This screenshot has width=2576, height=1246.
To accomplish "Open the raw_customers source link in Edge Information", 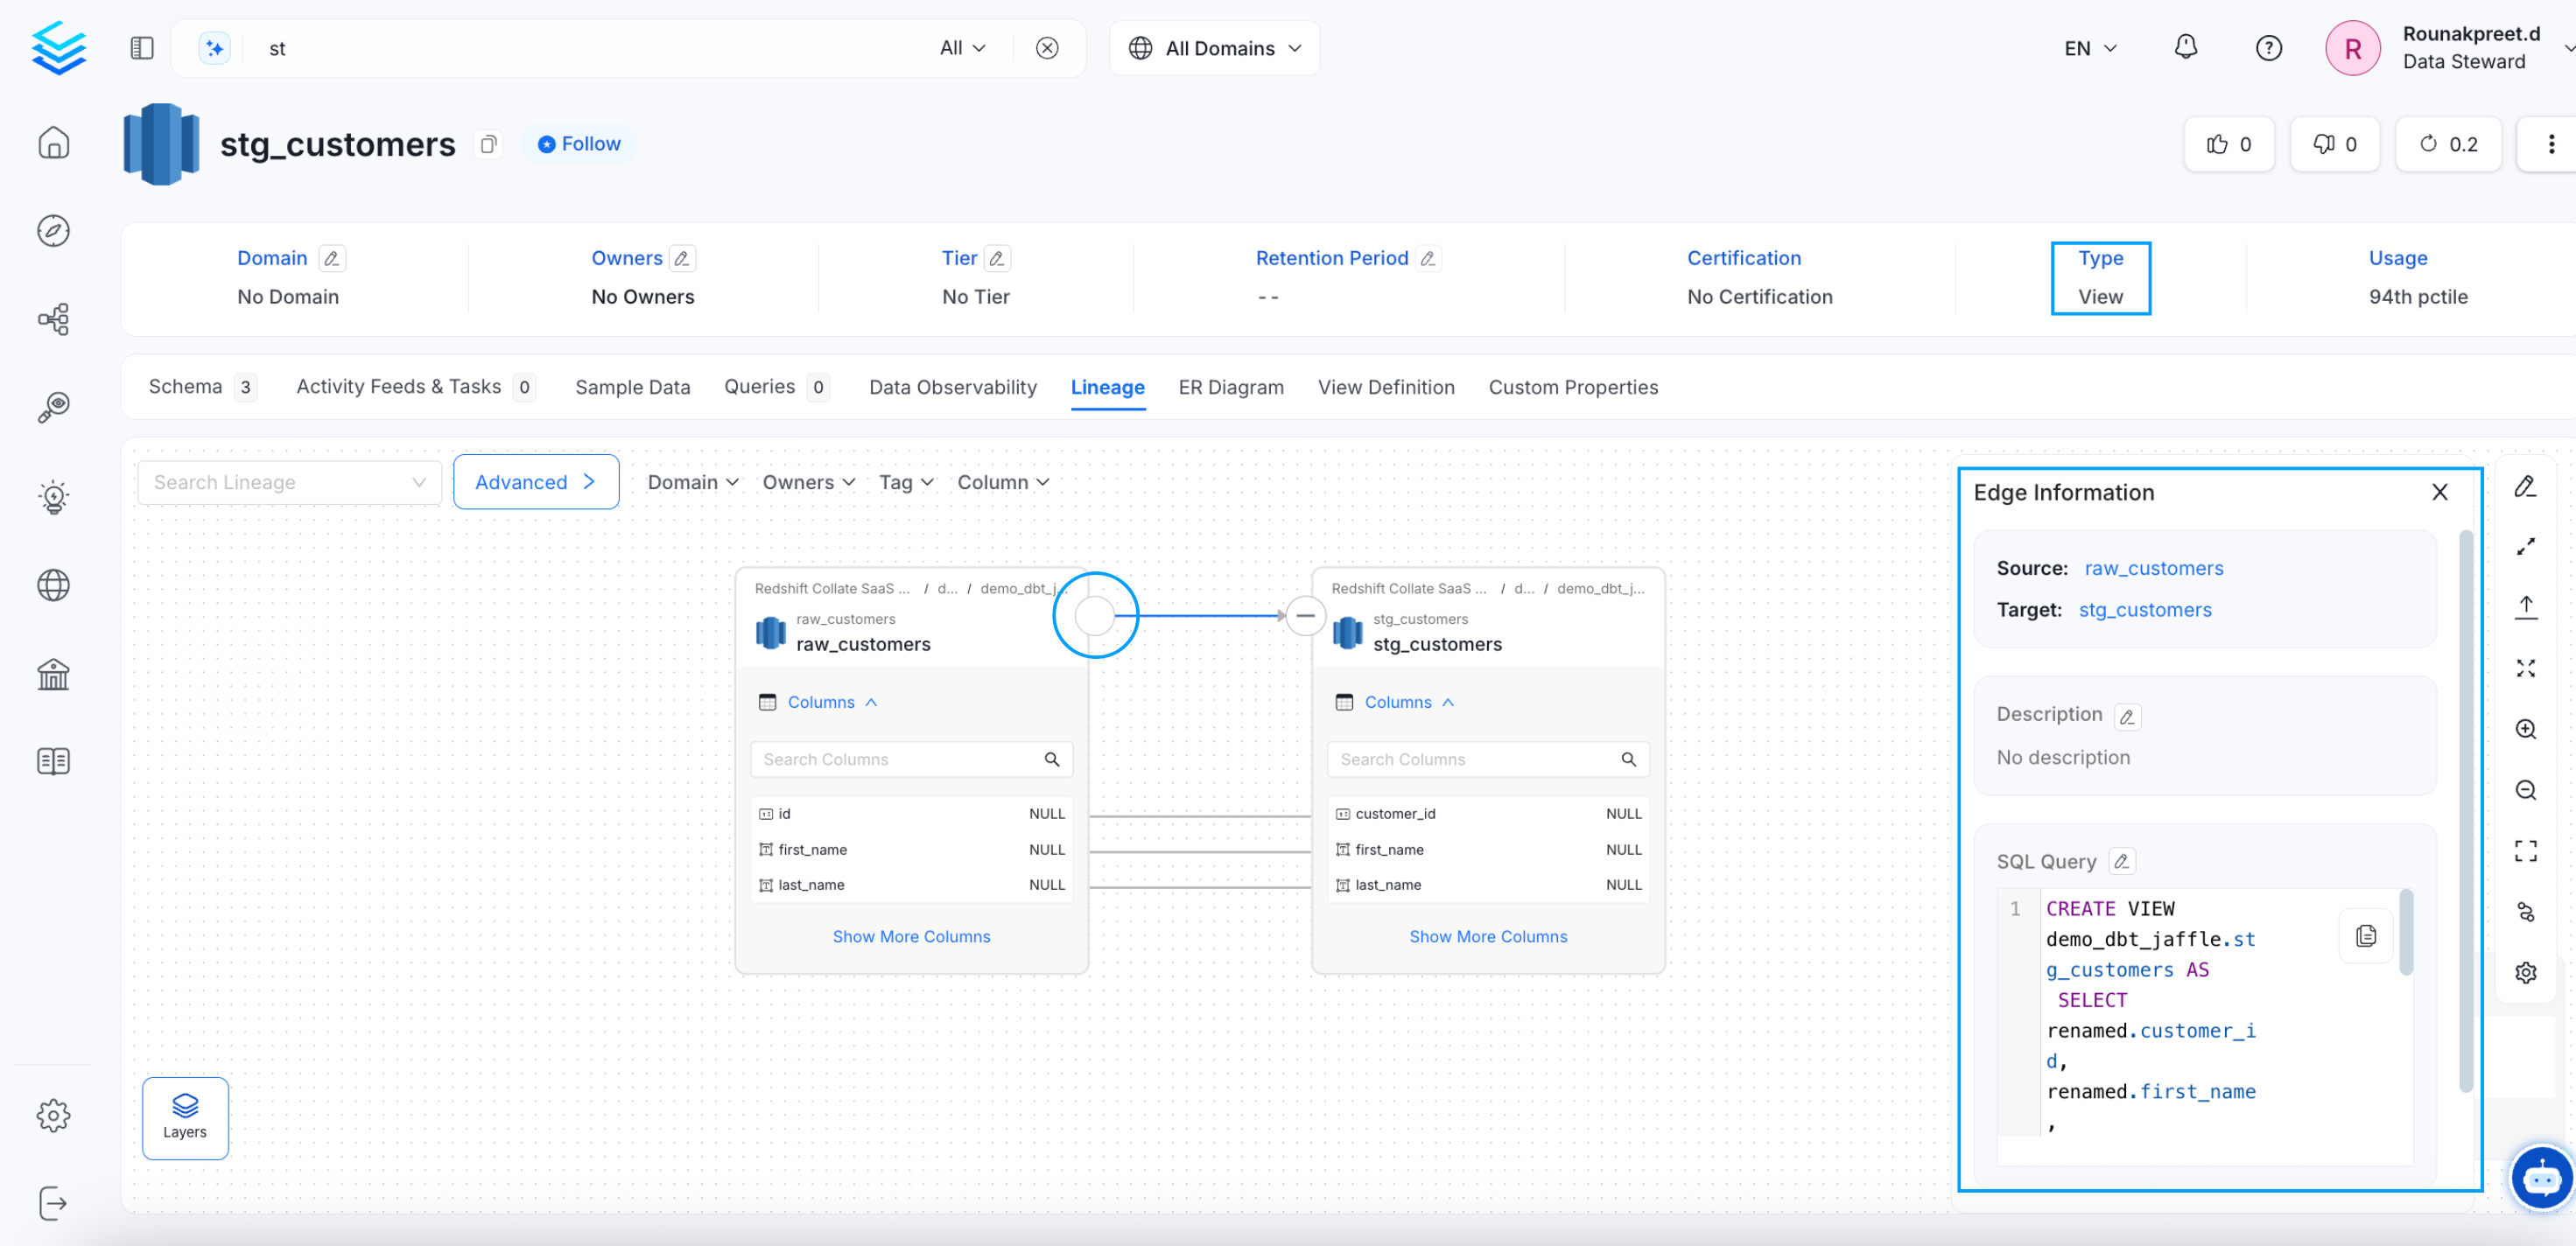I will click(x=2153, y=567).
